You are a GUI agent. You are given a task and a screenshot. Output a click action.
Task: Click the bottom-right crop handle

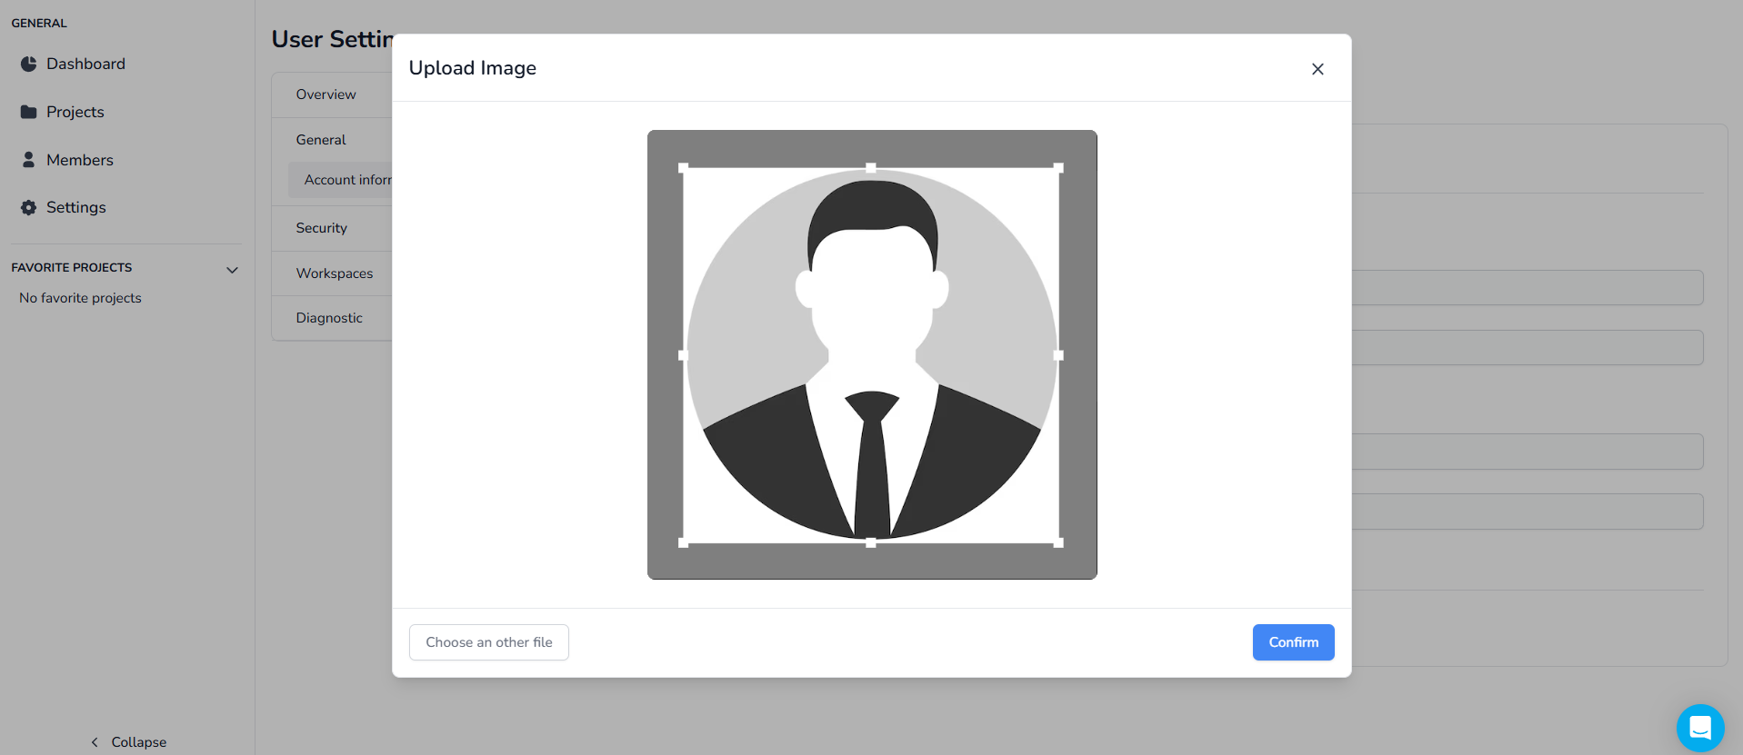click(1058, 542)
